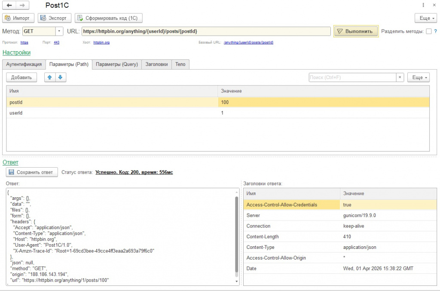Click the URL input field
The height and width of the screenshot is (291, 440).
coord(206,31)
